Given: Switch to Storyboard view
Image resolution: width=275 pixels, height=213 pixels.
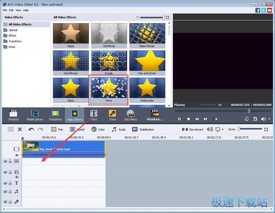Looking at the screenshot, I should point(193,129).
